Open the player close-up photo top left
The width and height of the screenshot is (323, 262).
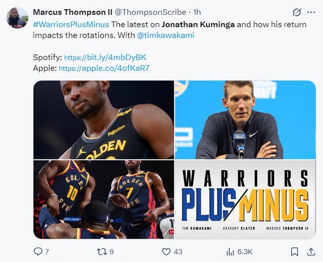[x=104, y=120]
